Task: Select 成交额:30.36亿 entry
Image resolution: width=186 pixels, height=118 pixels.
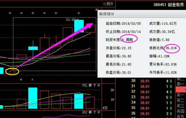Action: (x=162, y=32)
